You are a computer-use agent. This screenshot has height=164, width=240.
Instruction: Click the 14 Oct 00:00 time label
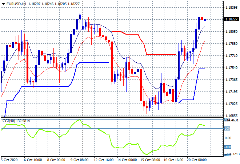click(127, 160)
